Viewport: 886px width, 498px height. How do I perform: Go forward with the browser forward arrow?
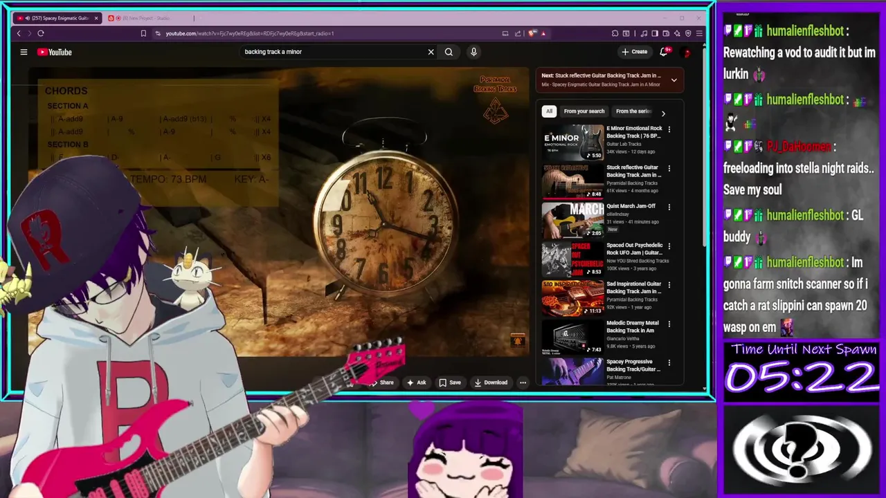[29, 33]
